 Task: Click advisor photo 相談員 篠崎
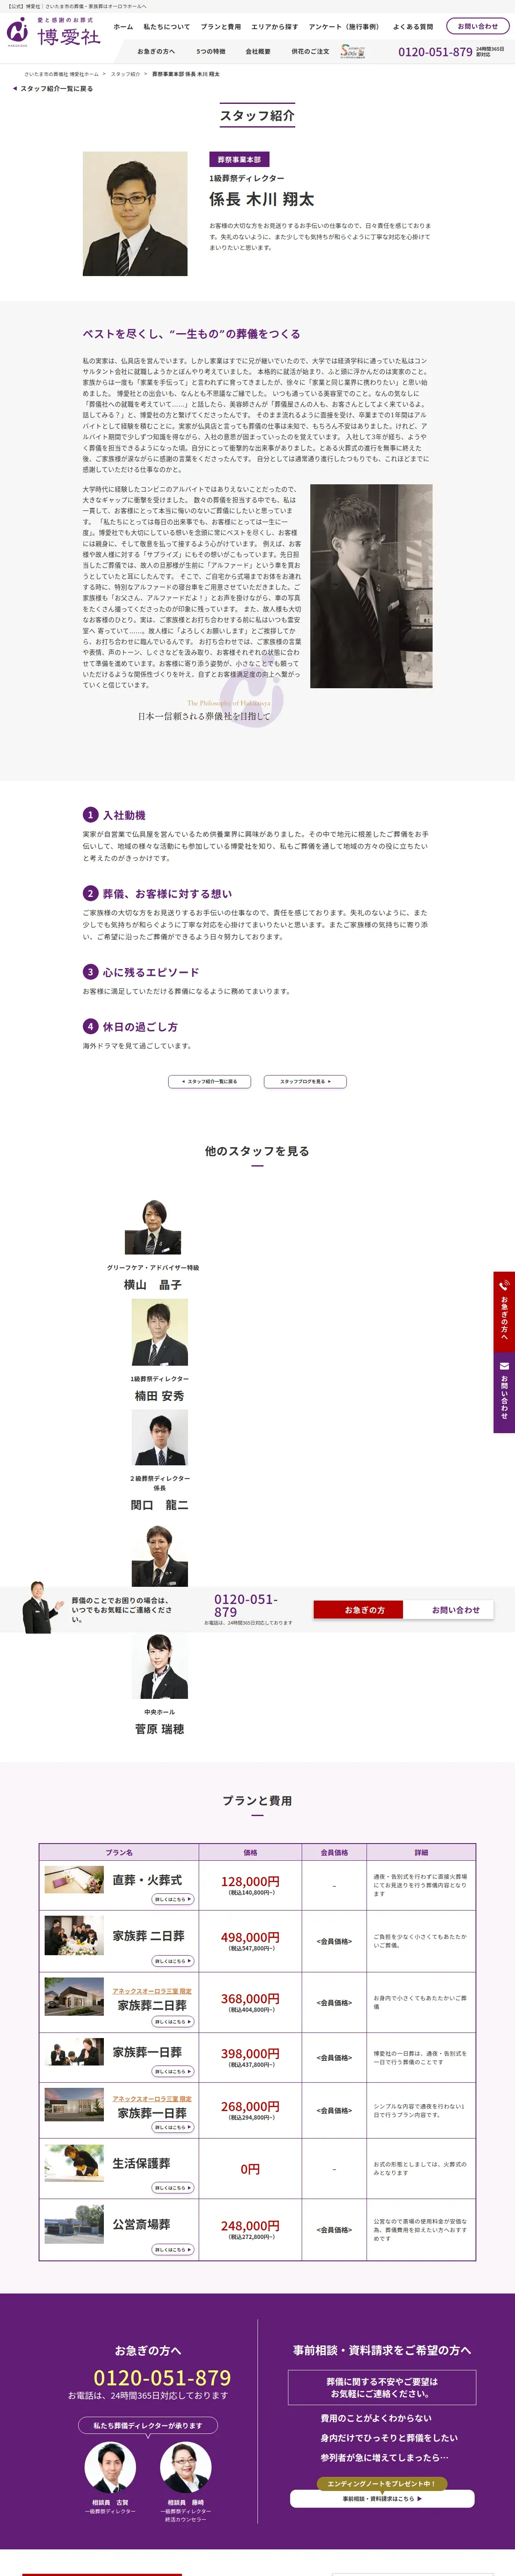click(x=186, y=2468)
